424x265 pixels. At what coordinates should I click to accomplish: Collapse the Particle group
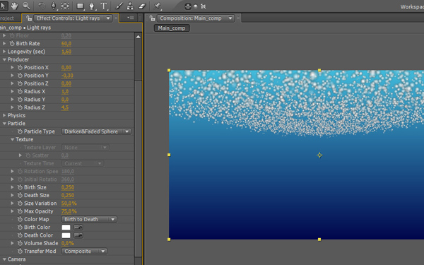click(x=4, y=124)
